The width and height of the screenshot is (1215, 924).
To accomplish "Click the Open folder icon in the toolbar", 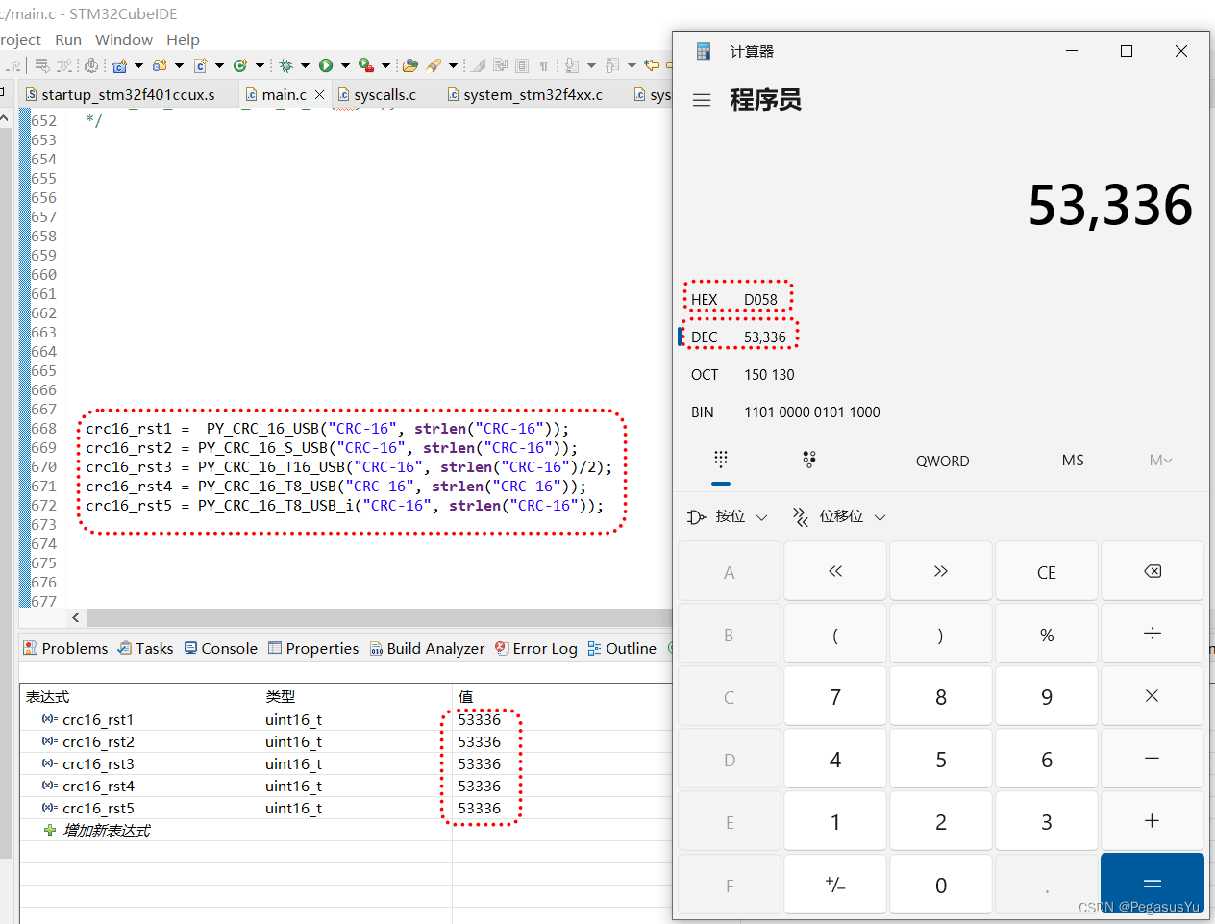I will 409,64.
